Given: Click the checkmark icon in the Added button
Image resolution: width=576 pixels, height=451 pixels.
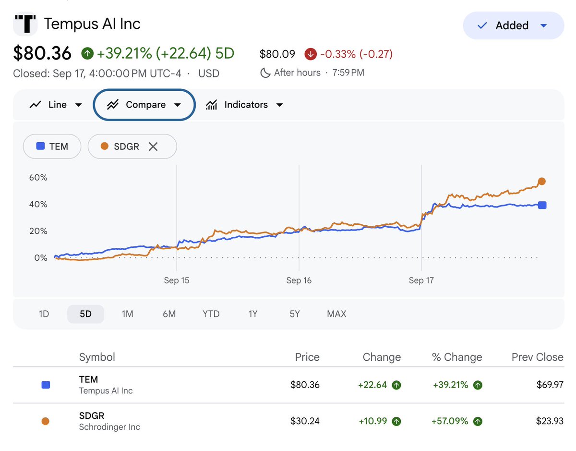Looking at the screenshot, I should click(482, 25).
